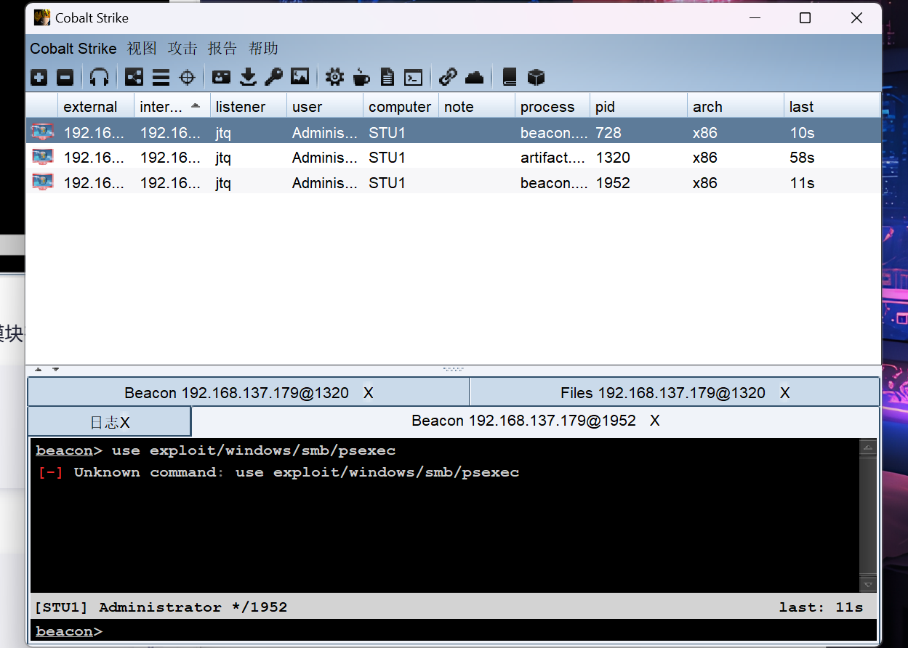Sort by the computer column header

(x=401, y=107)
